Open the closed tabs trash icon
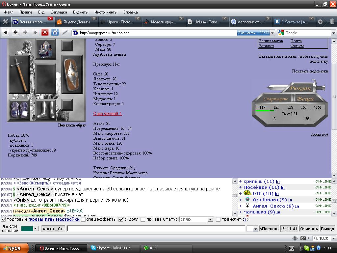Image resolution: width=337 pixels, height=253 pixels. pyautogui.click(x=332, y=21)
